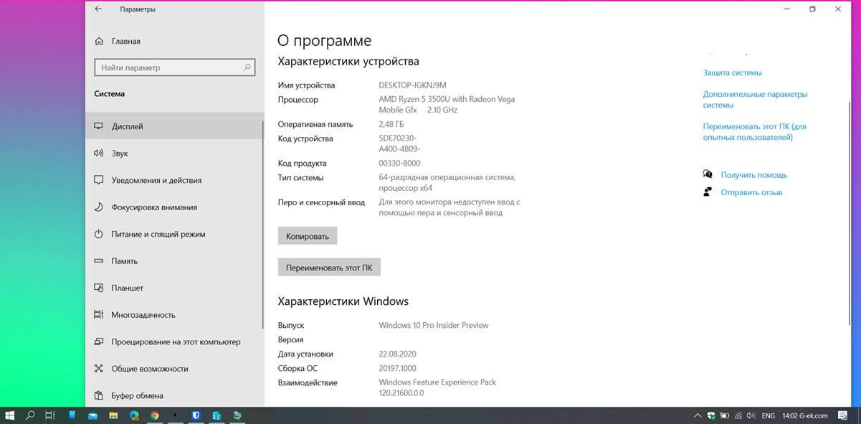Click the Windows Security tray icon
Viewport: 861px width, 424px height.
point(710,415)
